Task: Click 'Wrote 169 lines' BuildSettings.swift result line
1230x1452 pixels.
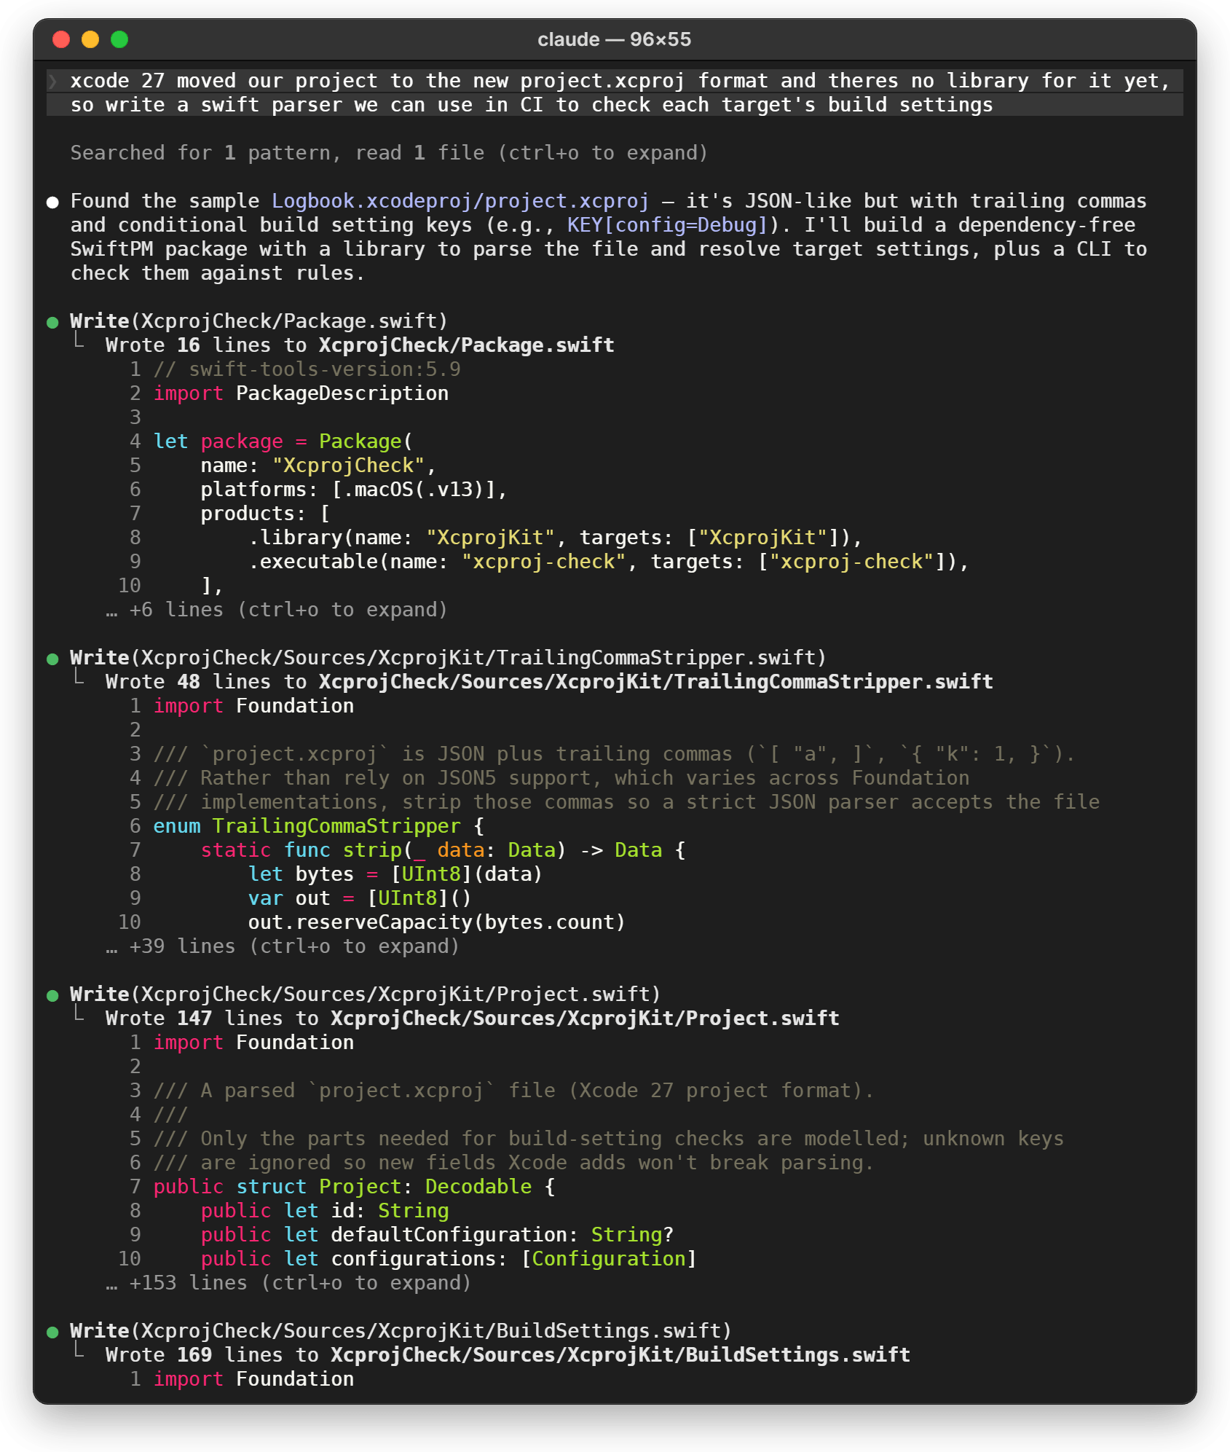Action: click(508, 1355)
